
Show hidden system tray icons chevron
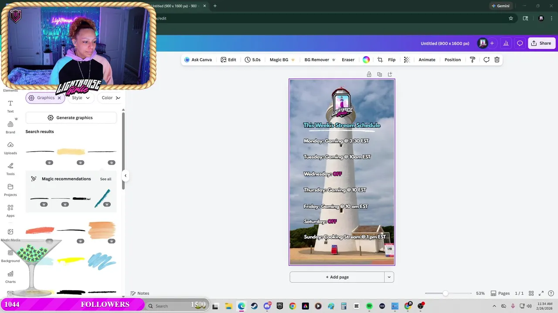click(494, 306)
